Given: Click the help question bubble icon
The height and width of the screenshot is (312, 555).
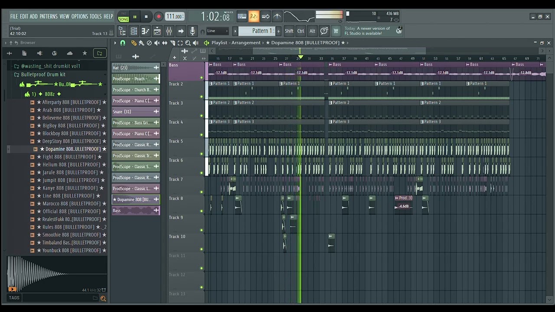Looking at the screenshot, I should pos(324,31).
